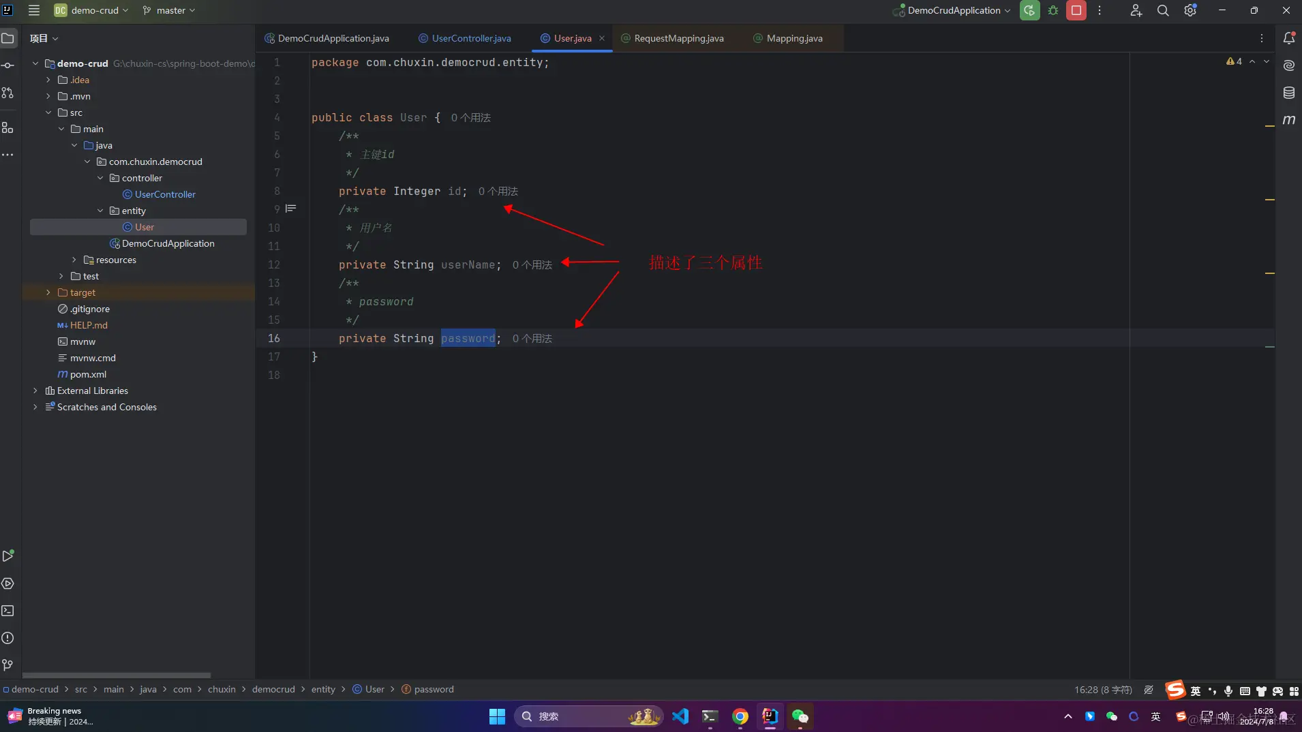
Task: Show more tool windows ellipsis
Action: (8, 155)
